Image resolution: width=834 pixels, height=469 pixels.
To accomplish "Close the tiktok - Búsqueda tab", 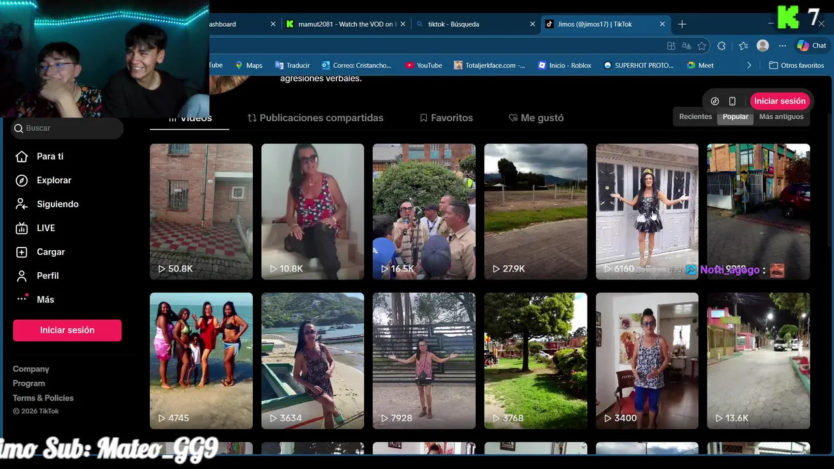I will coord(532,24).
